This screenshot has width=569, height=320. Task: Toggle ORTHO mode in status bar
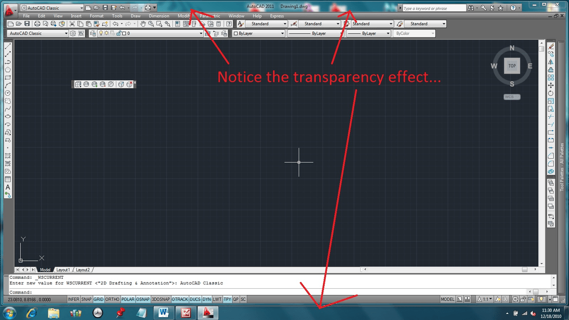(x=112, y=300)
